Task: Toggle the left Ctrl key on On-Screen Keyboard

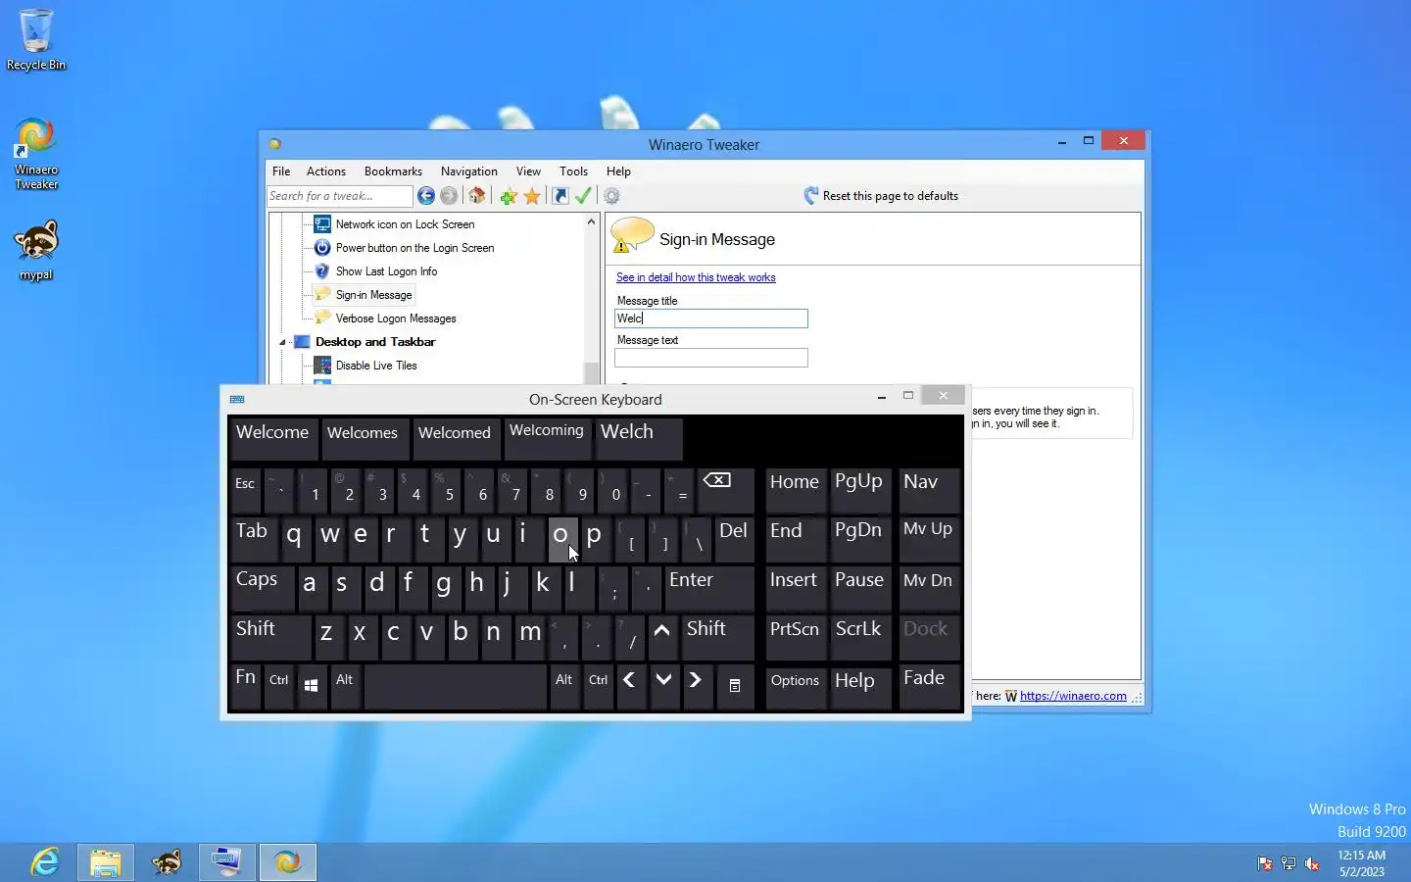Action: [x=279, y=686]
